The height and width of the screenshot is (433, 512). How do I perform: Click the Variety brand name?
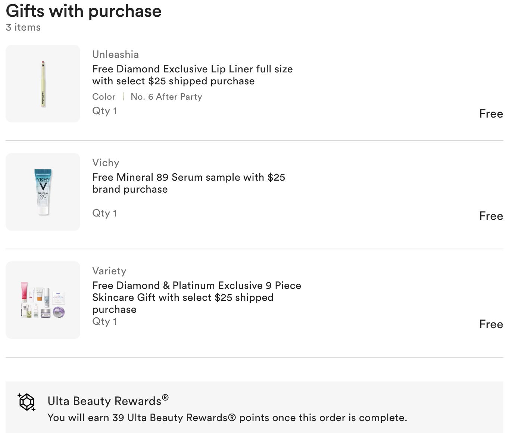(109, 271)
